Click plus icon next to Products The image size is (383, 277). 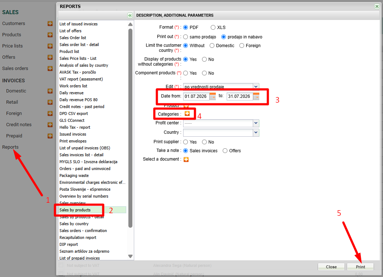[x=50, y=35]
